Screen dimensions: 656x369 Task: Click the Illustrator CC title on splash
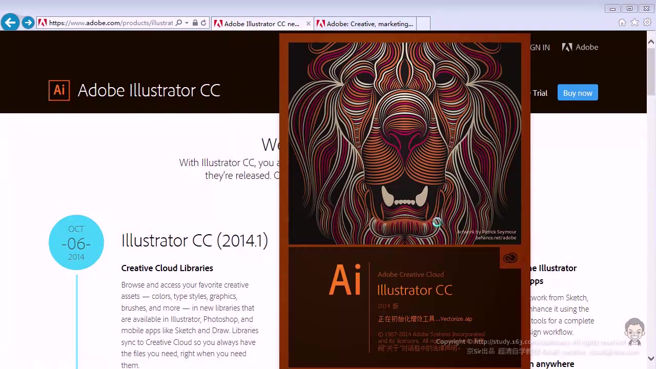(x=415, y=290)
